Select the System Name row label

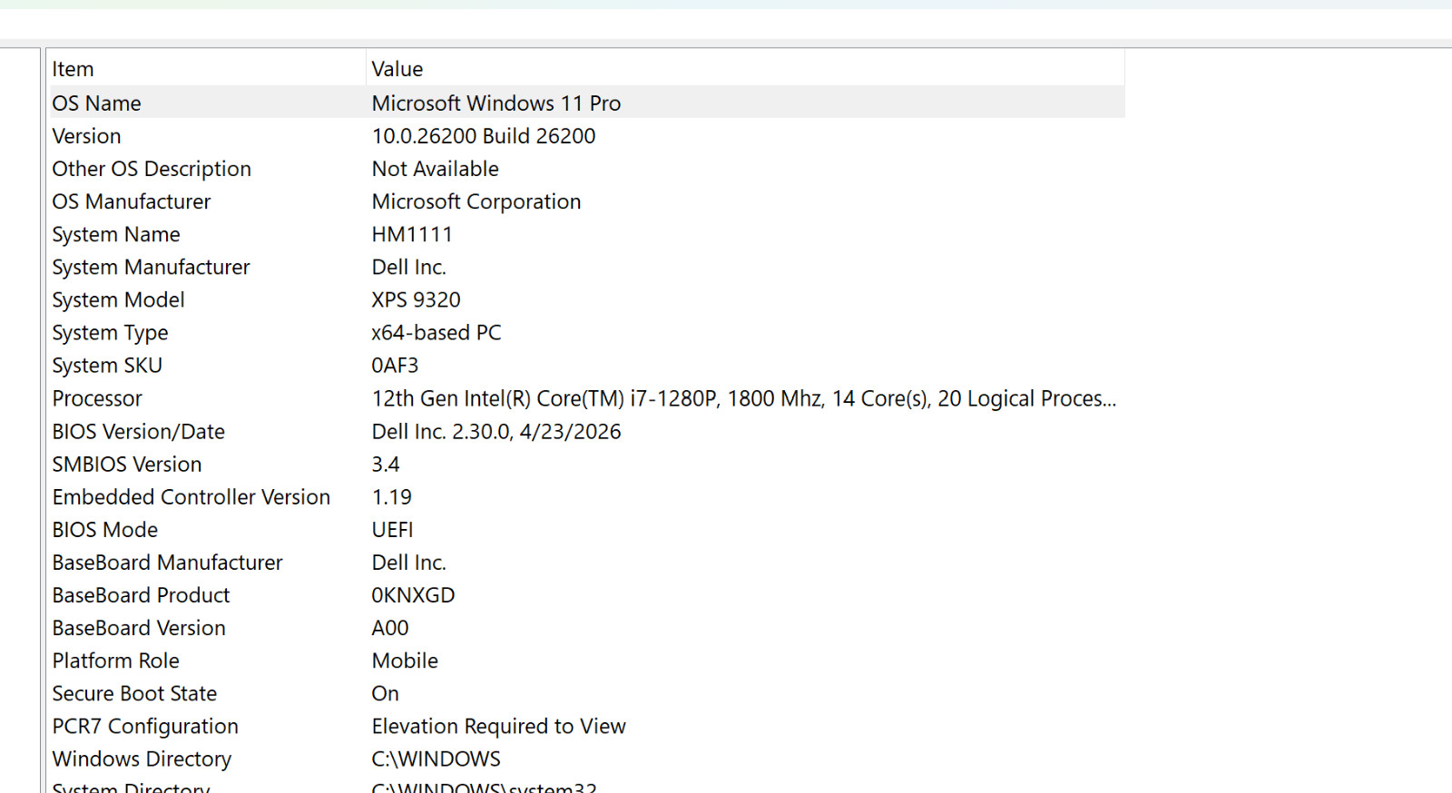tap(116, 234)
